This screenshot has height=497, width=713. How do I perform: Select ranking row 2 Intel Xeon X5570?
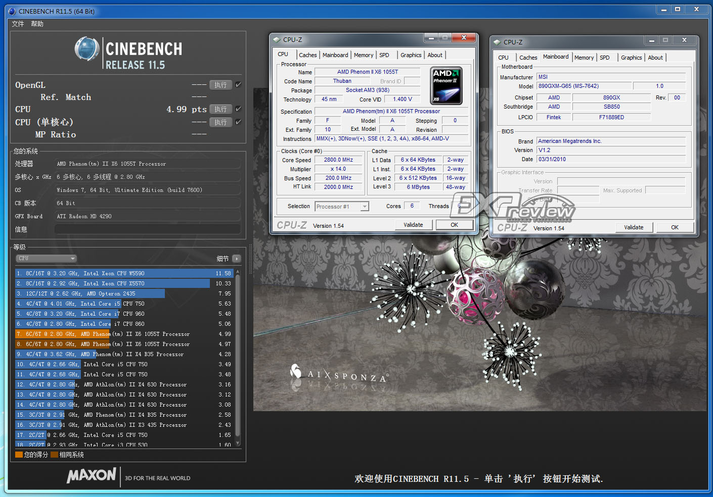click(124, 283)
